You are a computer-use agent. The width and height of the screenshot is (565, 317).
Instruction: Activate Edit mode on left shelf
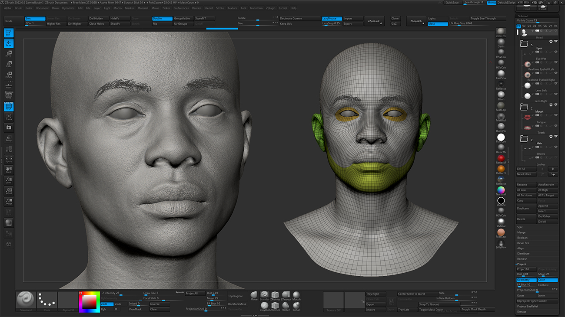coord(9,33)
